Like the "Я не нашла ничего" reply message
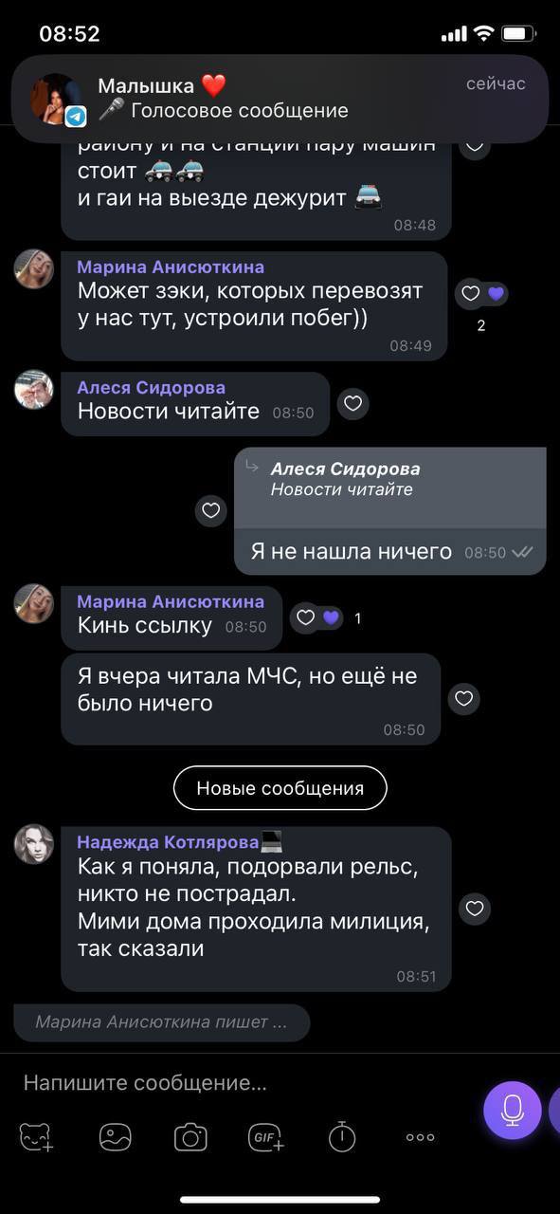Viewport: 560px width, 1214px height. [210, 511]
